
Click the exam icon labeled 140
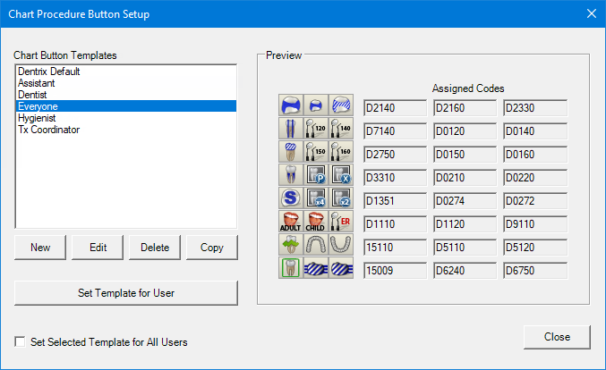[341, 128]
